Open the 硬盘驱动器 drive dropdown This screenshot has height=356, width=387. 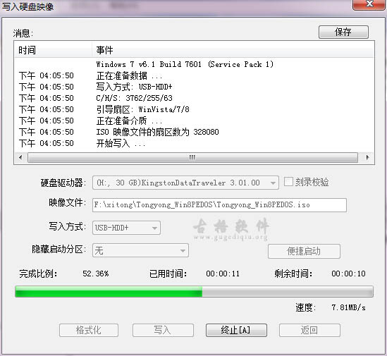point(185,183)
